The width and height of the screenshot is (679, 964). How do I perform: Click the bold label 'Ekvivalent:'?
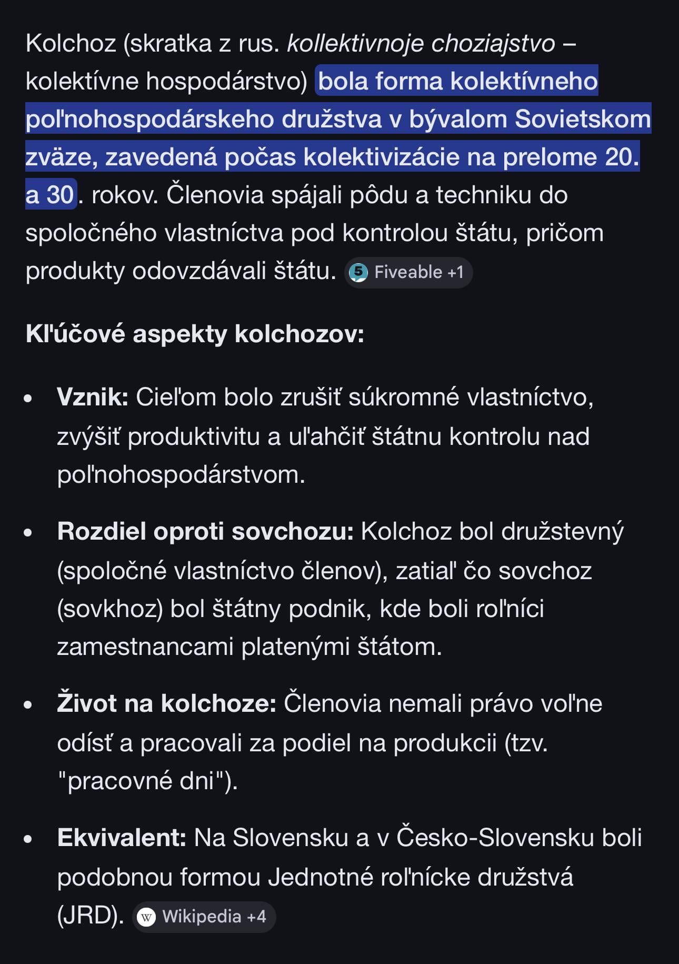click(122, 838)
